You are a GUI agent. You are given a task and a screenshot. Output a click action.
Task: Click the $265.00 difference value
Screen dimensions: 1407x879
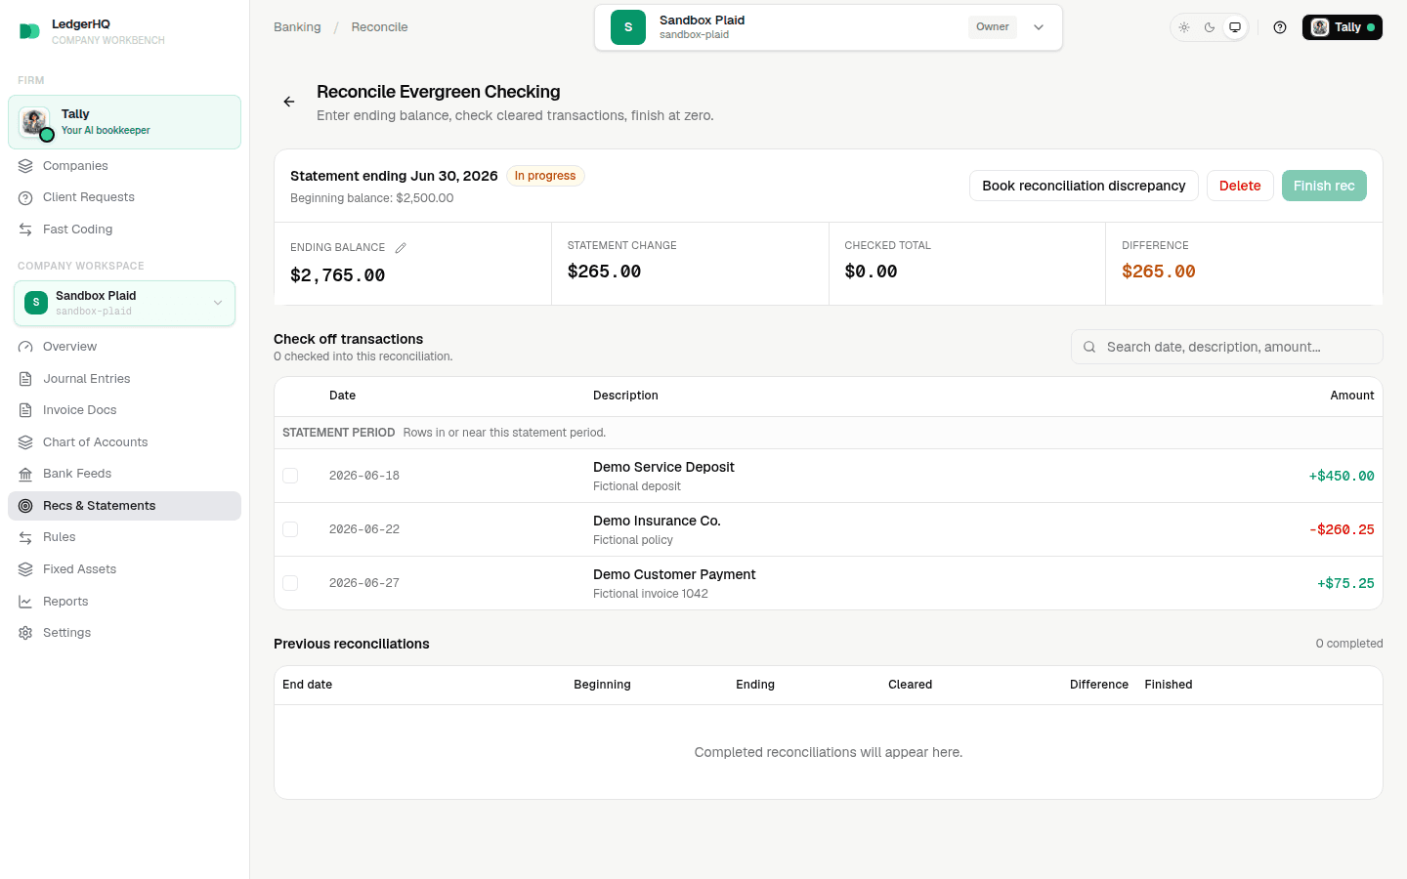click(1159, 272)
